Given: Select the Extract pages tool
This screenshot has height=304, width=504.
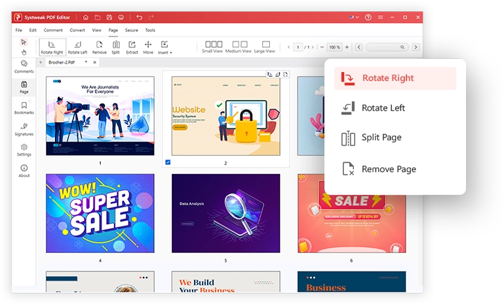Looking at the screenshot, I should coord(132,46).
